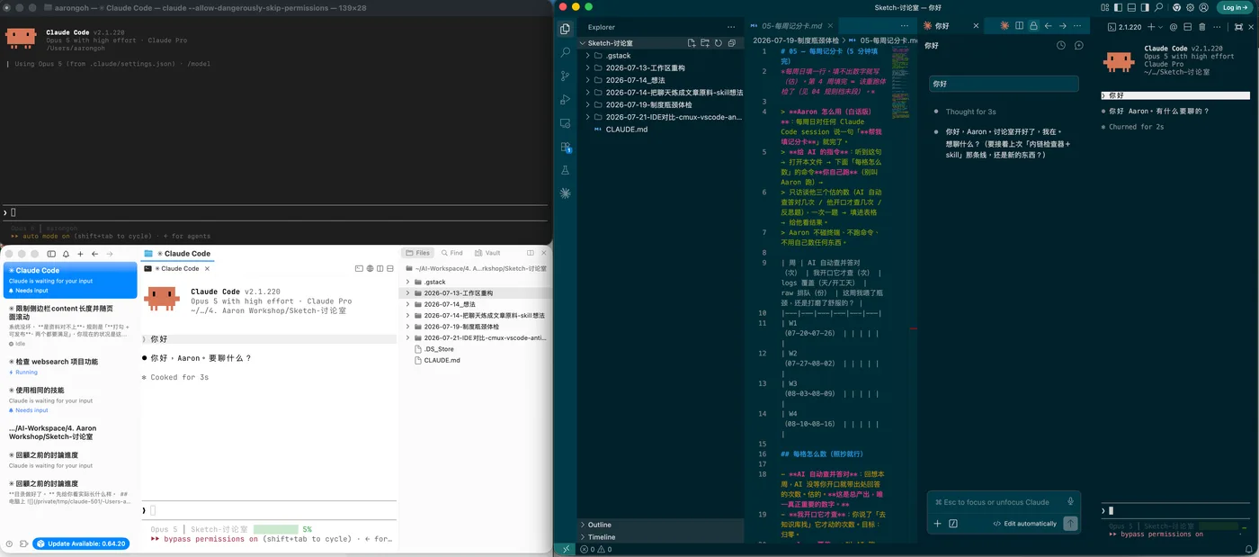The height and width of the screenshot is (557, 1259).
Task: Click the plus attach icon in the Claude input
Action: [x=937, y=523]
